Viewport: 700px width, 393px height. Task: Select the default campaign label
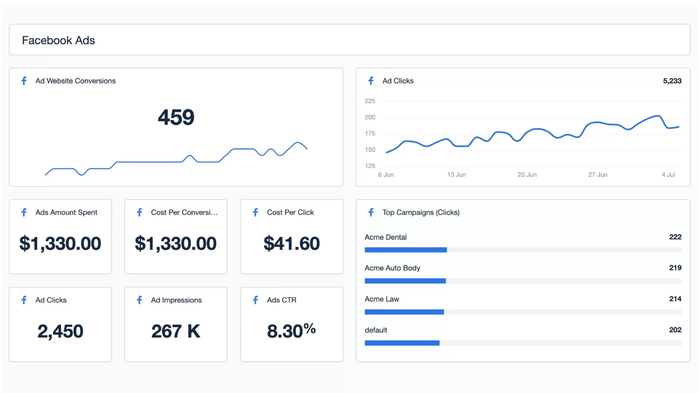tap(376, 330)
